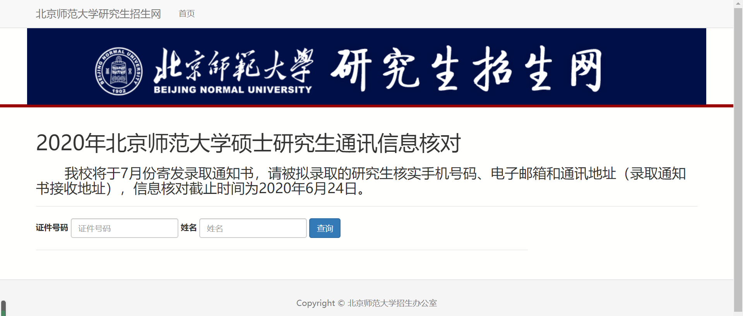Screen dimensions: 743x316
Task: Click the 北京师范大学研究生招生网 site title link
Action: tap(98, 14)
